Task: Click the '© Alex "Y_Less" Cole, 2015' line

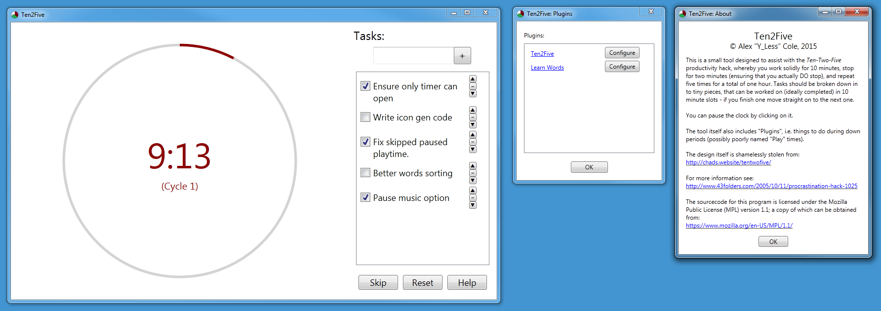Action: [x=773, y=46]
